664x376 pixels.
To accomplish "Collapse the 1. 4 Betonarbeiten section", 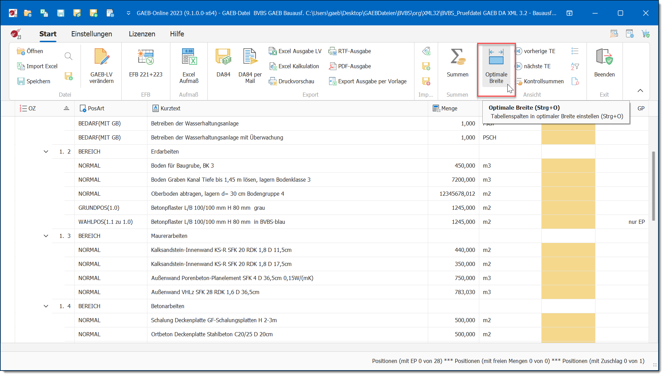I will coord(46,306).
